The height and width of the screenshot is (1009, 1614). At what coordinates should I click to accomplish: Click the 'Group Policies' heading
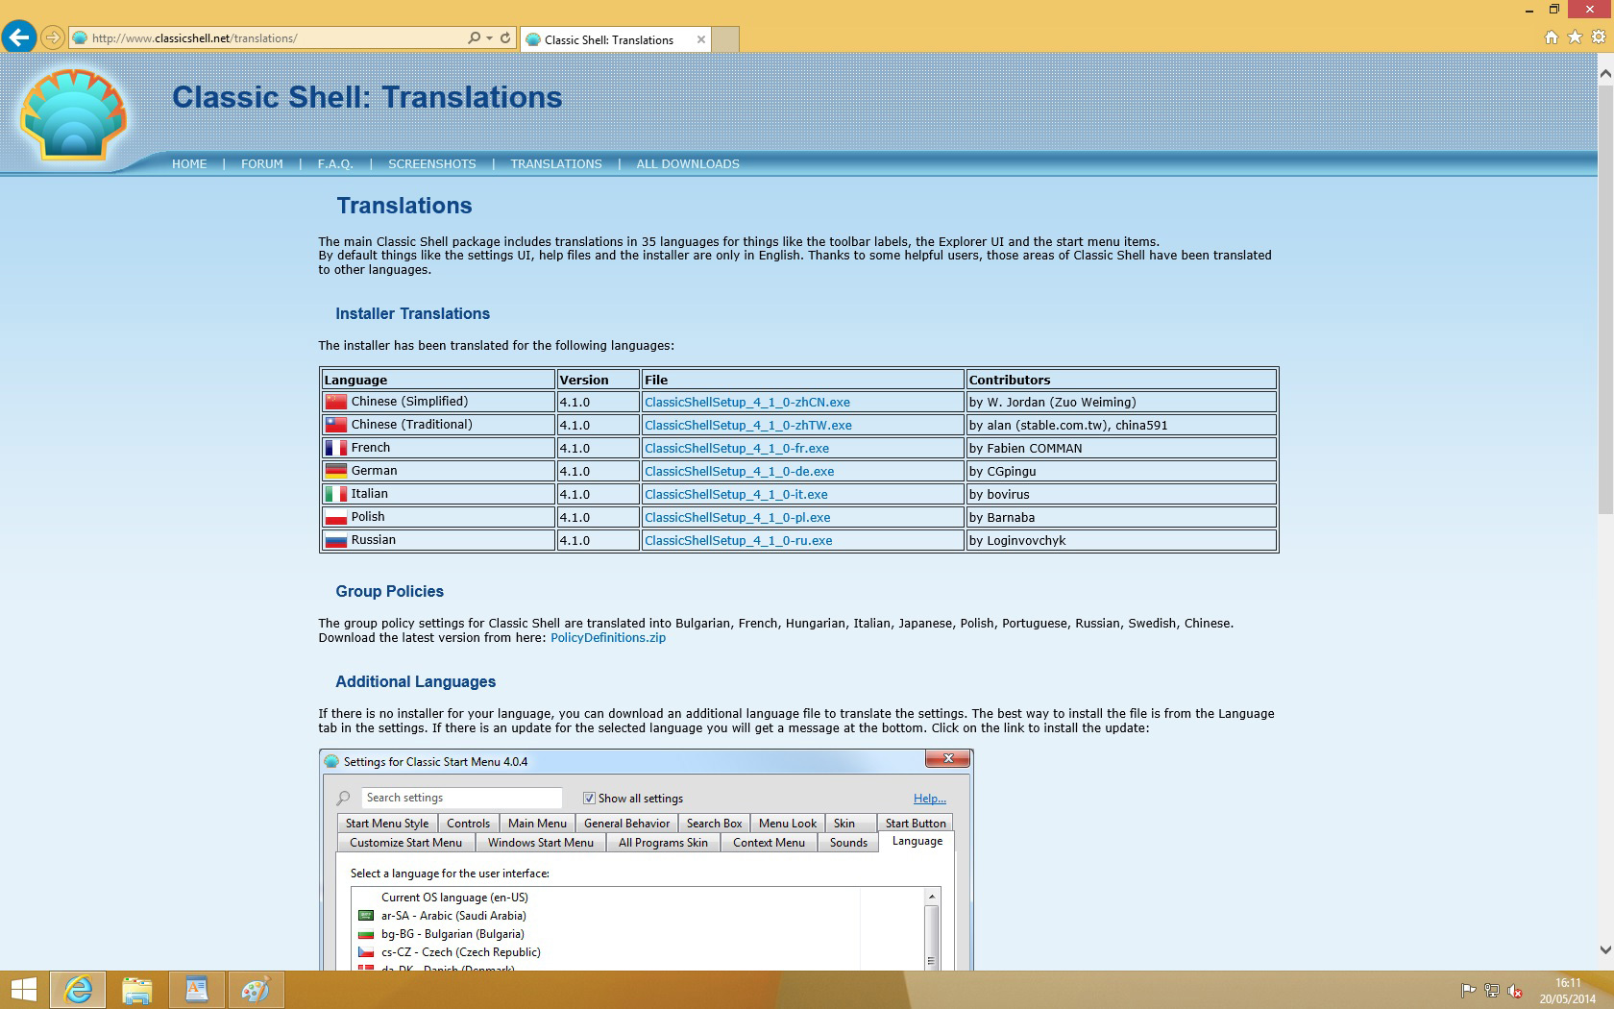click(389, 592)
